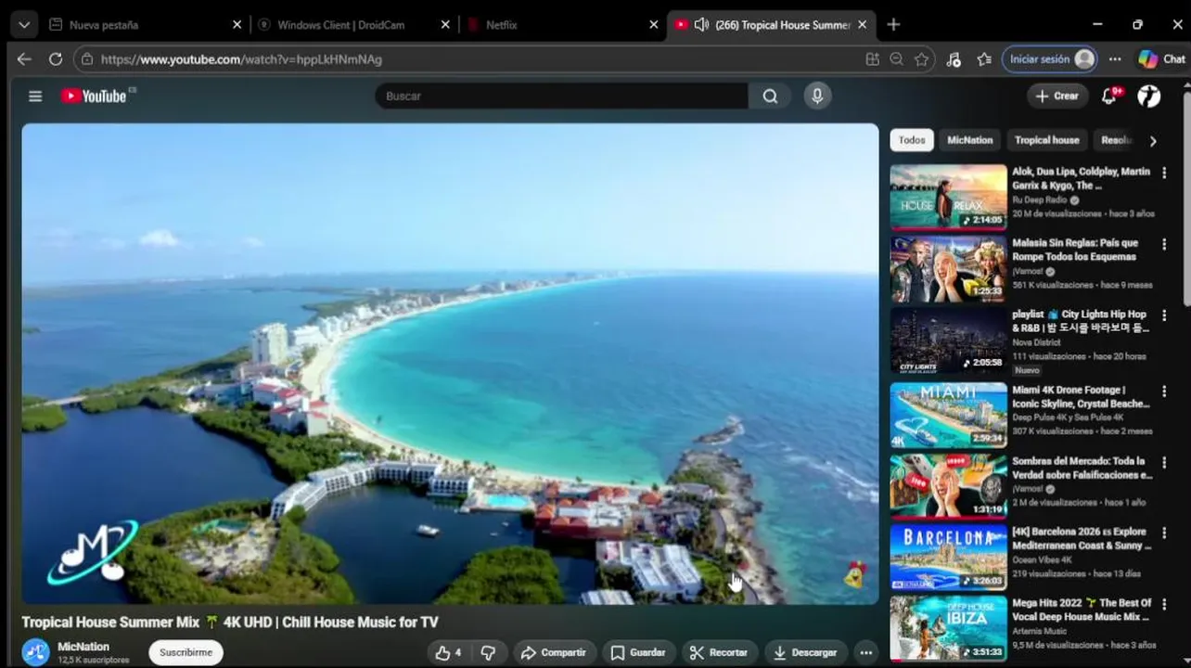This screenshot has width=1191, height=668.
Task: Reload the current page
Action: pos(56,59)
